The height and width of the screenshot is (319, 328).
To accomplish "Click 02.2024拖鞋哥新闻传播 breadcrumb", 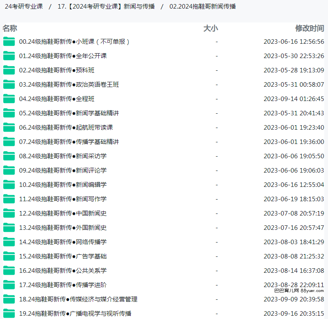I will click(203, 7).
